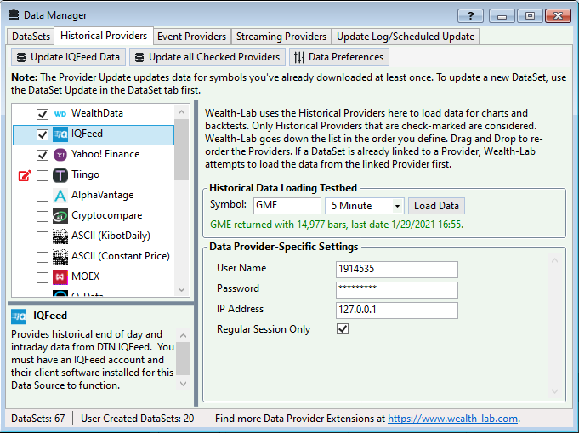The height and width of the screenshot is (433, 579).
Task: Enable the MOEX provider checkbox
Action: (43, 277)
